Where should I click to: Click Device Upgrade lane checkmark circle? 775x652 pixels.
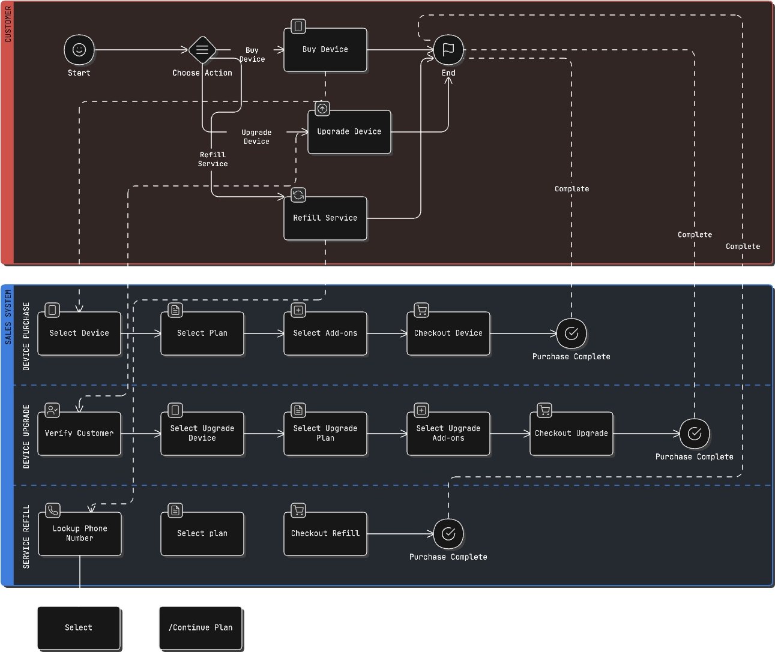coord(695,433)
